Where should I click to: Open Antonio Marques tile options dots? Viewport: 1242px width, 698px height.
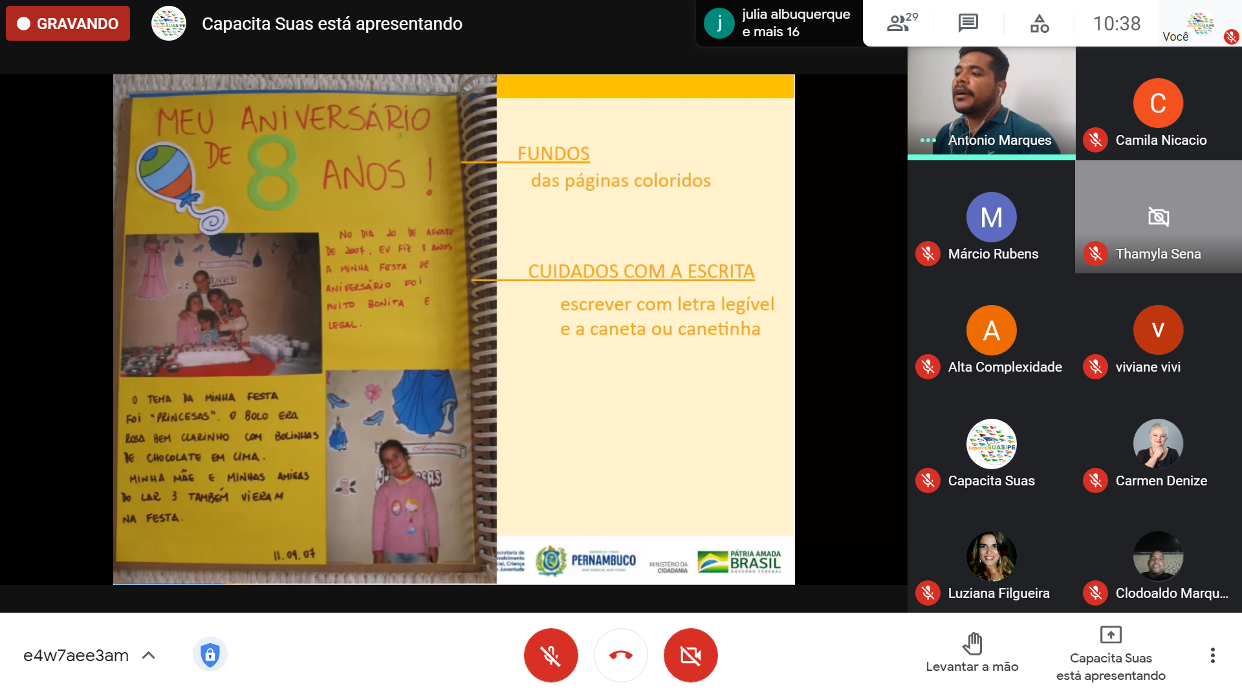tap(928, 140)
